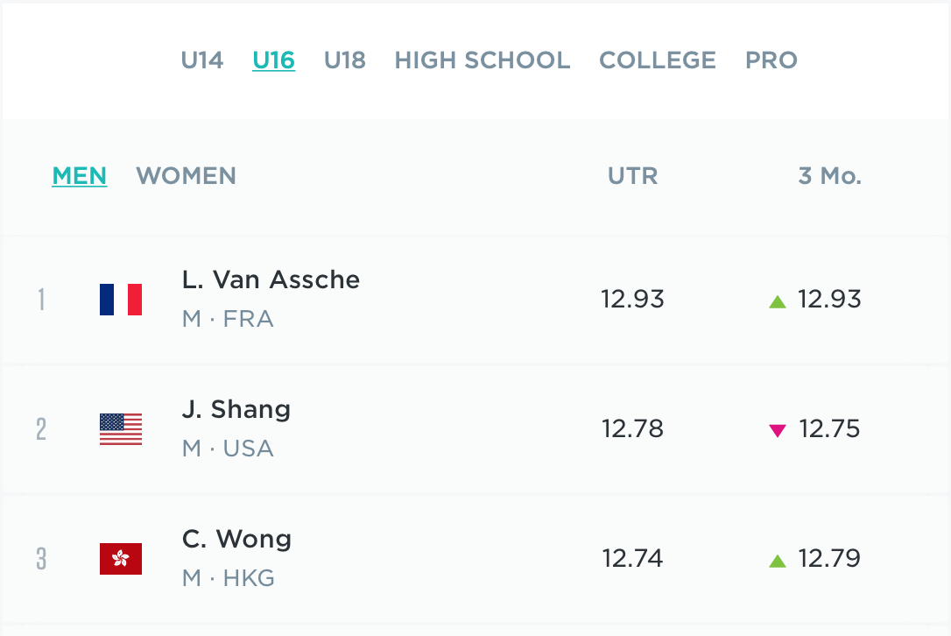Click green up arrow beside 12.93
This screenshot has width=951, height=636.
(x=778, y=301)
